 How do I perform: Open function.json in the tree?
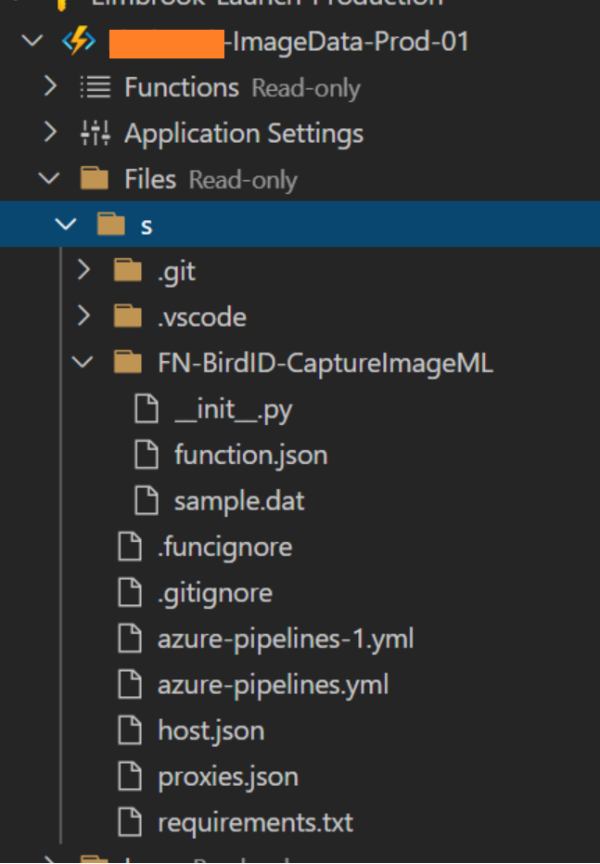(250, 455)
